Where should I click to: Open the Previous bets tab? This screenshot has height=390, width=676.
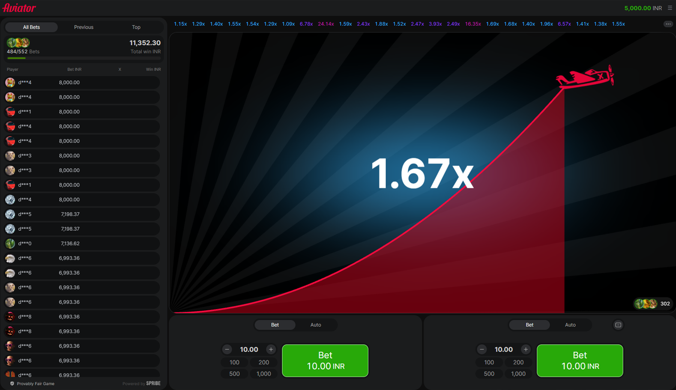point(84,27)
